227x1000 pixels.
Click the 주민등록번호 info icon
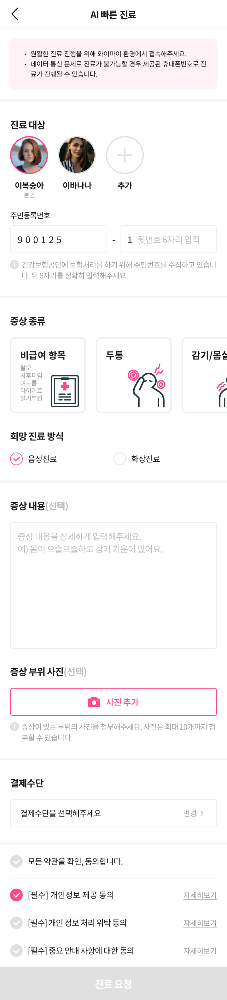point(14,265)
